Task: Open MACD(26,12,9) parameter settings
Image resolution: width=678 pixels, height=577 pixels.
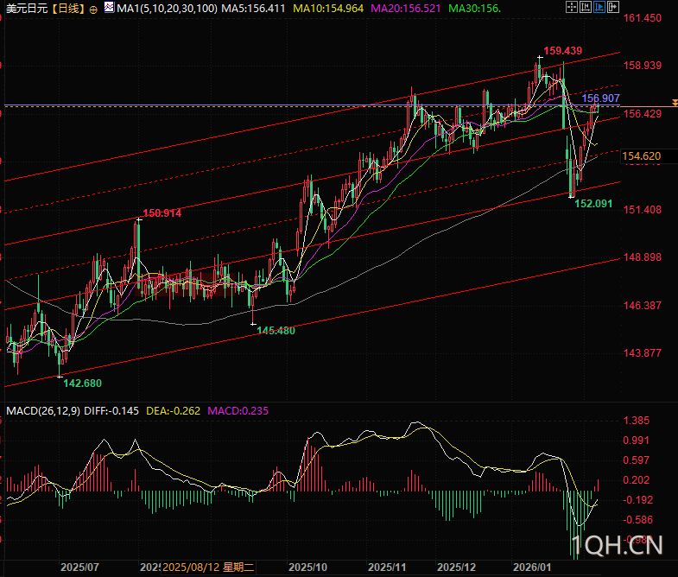Action: pos(43,410)
